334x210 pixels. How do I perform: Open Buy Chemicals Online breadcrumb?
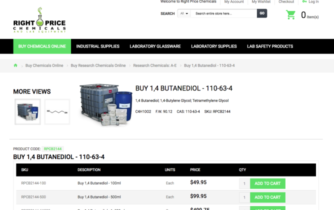pos(44,65)
